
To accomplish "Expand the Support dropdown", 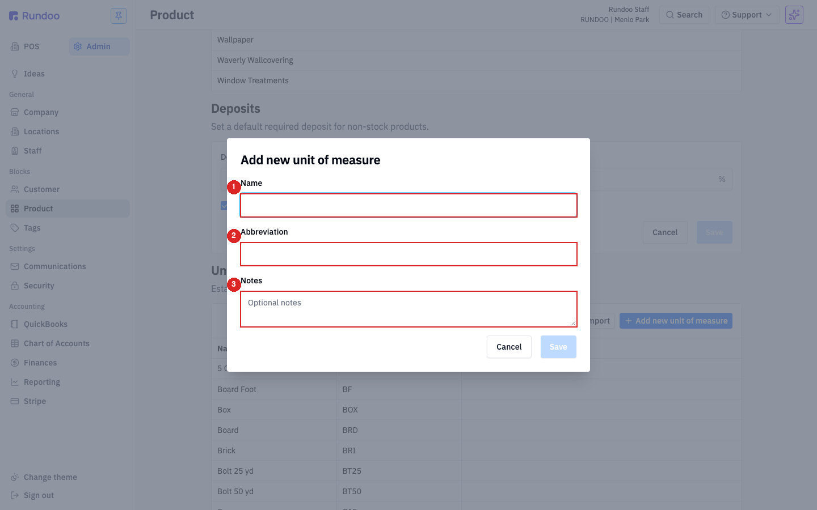I will click(x=747, y=15).
